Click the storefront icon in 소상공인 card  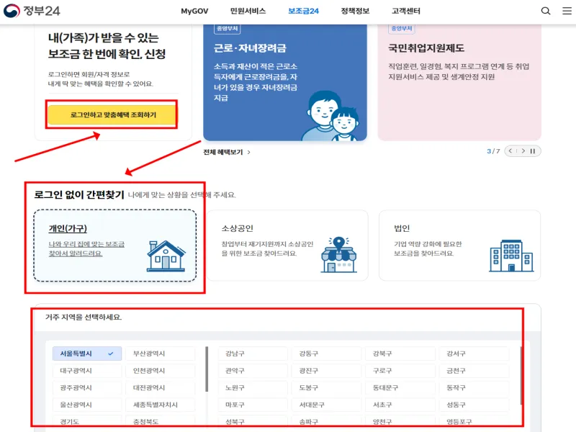pos(338,255)
